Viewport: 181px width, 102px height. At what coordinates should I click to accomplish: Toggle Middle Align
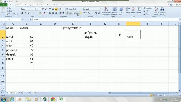click(53, 9)
